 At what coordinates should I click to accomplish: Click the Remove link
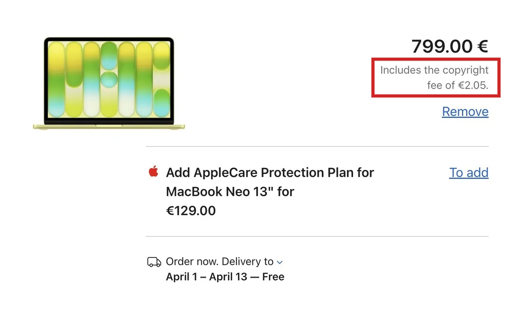point(465,112)
